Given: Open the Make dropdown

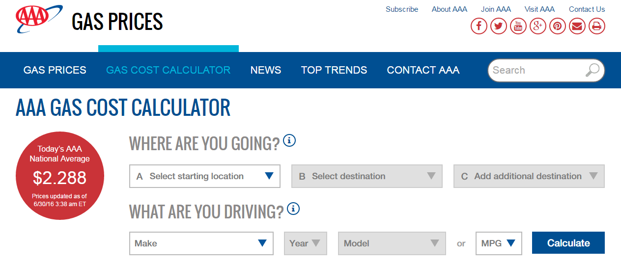Looking at the screenshot, I should click(x=201, y=243).
